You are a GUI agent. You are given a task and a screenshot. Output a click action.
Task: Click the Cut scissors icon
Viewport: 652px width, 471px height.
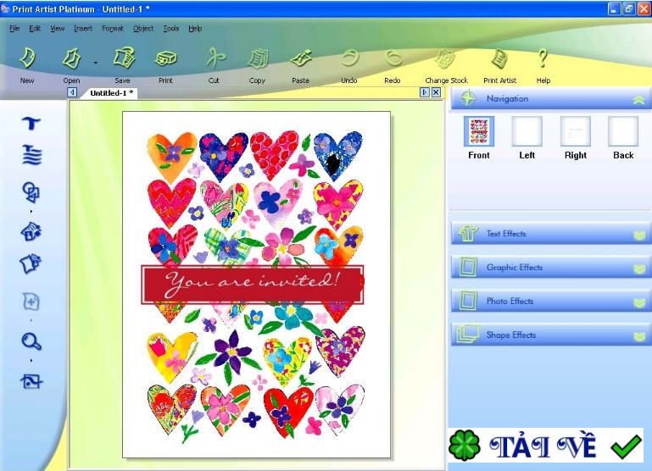[x=215, y=58]
